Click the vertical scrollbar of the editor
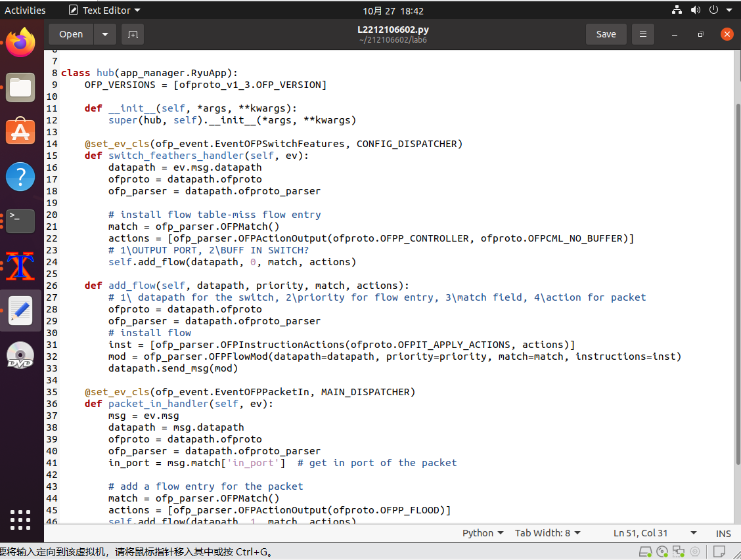 pyautogui.click(x=737, y=284)
